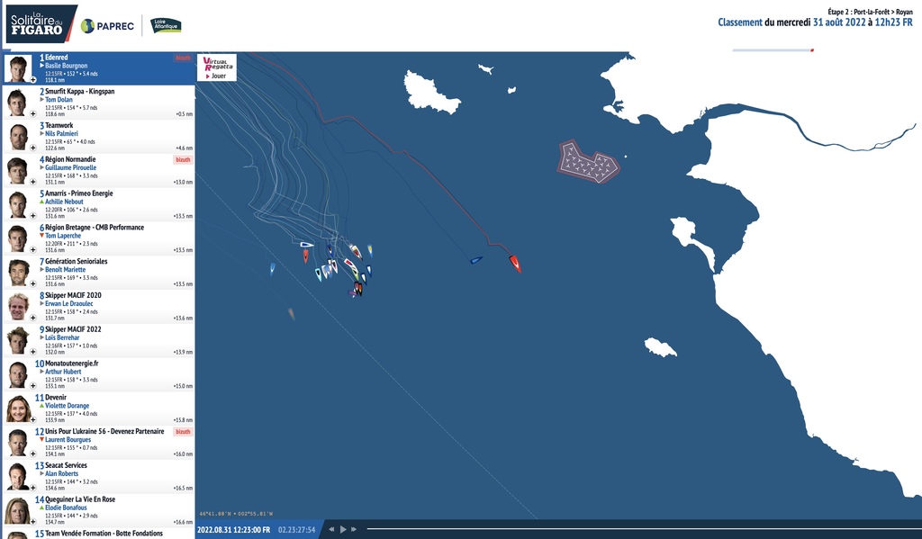Click Basile Bourgnon's portrait photo
922x539 pixels.
point(18,68)
